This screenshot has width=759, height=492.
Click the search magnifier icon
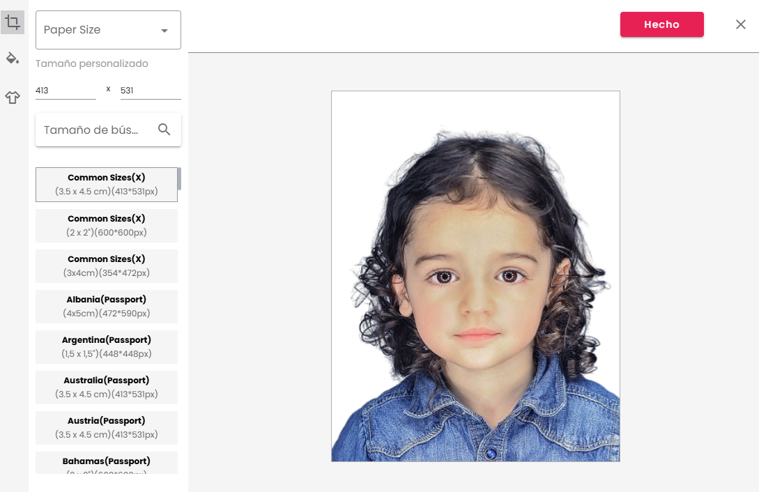tap(164, 129)
